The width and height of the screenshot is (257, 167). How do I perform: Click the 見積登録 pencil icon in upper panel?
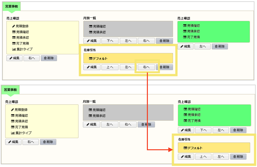14,26
